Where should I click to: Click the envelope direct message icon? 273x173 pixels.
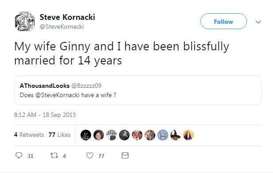(125, 155)
